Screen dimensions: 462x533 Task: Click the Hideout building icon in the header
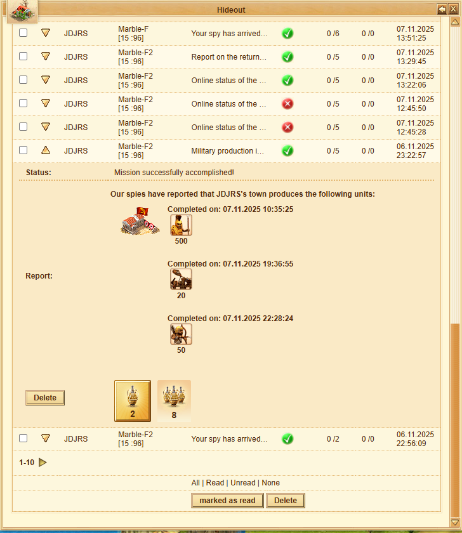click(x=22, y=11)
